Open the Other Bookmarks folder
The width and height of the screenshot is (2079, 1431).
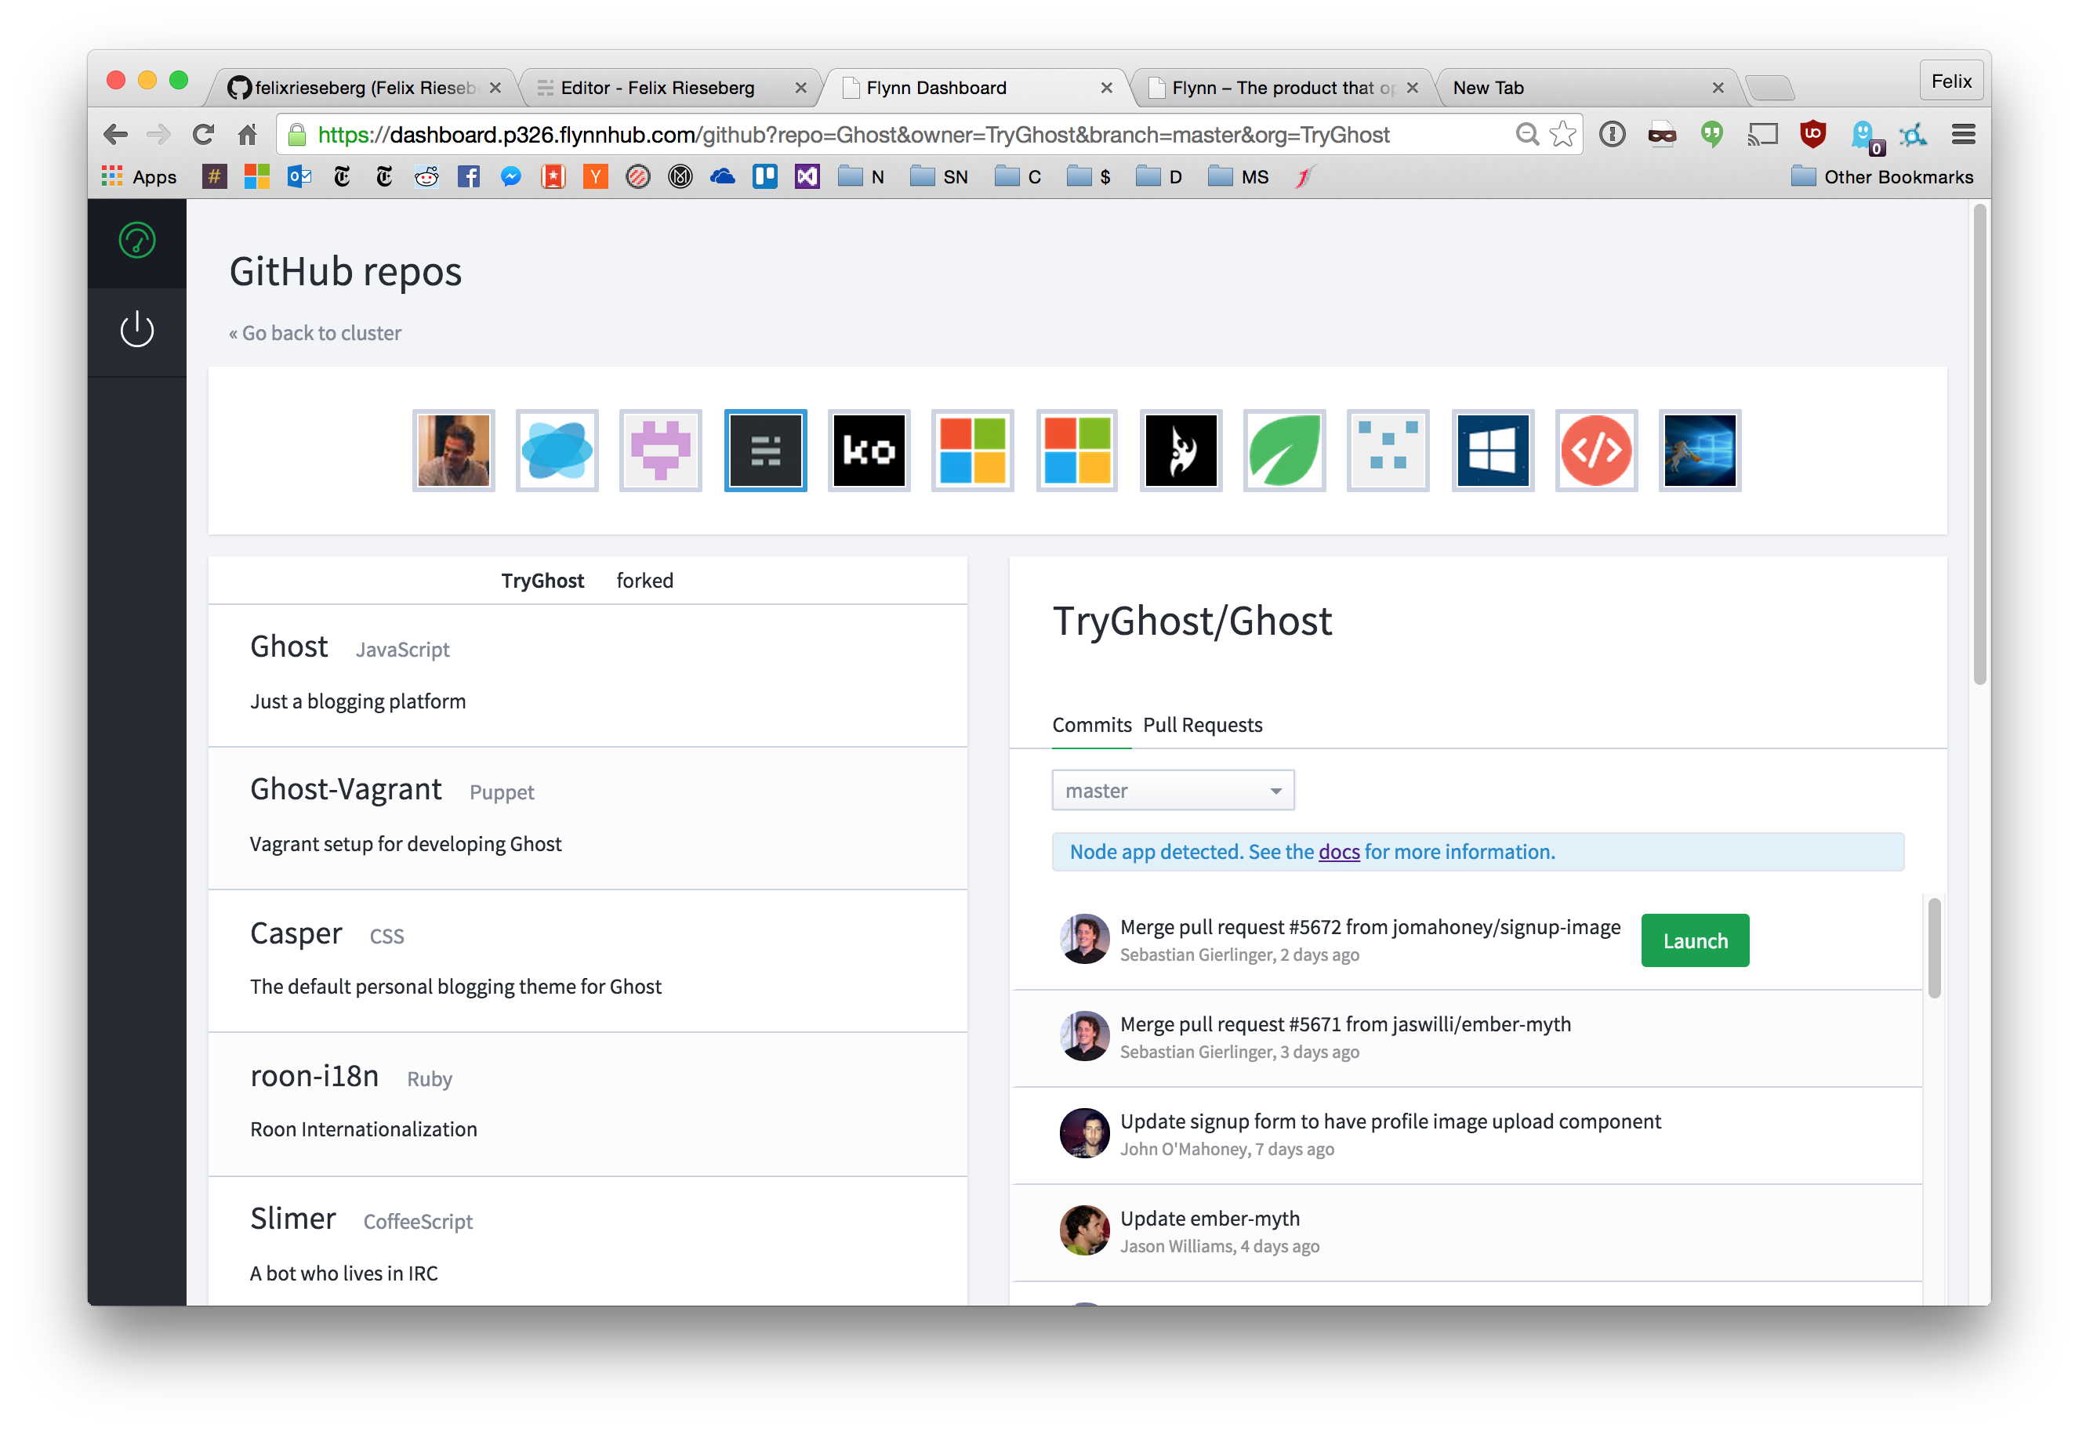pyautogui.click(x=1882, y=176)
